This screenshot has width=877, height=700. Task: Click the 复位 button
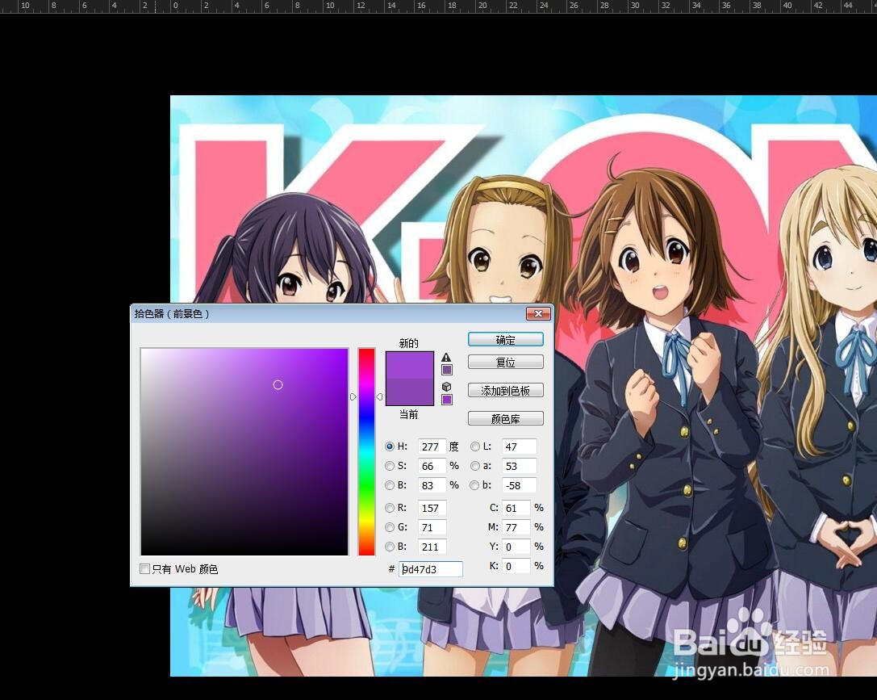[x=506, y=362]
